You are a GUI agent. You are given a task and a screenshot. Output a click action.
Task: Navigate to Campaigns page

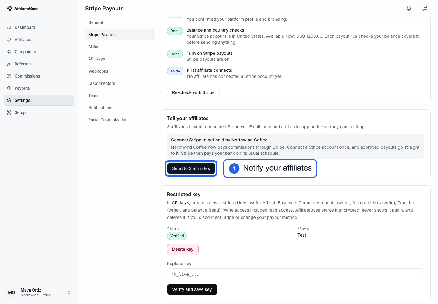point(39,52)
